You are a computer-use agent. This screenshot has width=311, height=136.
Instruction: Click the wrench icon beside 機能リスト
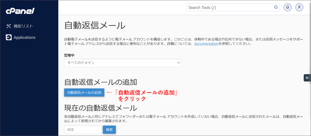tap(9, 26)
